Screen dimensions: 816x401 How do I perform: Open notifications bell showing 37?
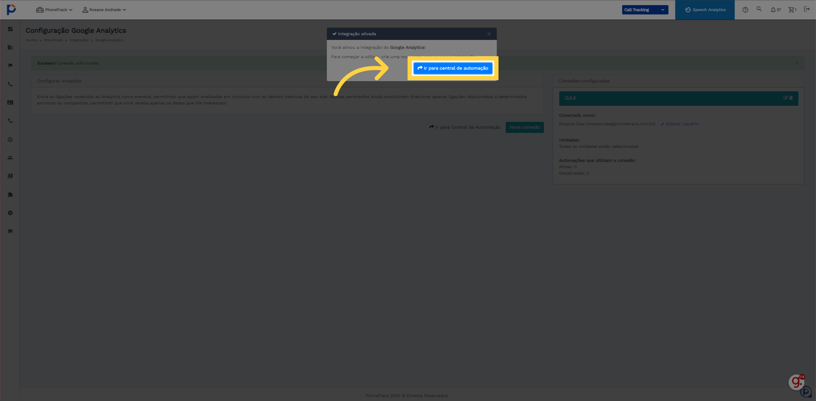(776, 10)
